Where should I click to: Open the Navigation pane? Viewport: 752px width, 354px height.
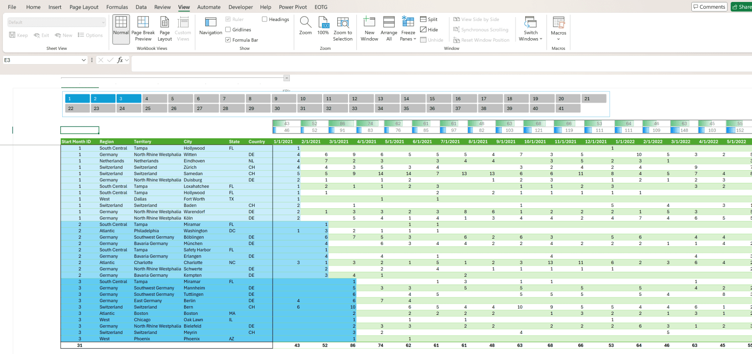pos(211,28)
